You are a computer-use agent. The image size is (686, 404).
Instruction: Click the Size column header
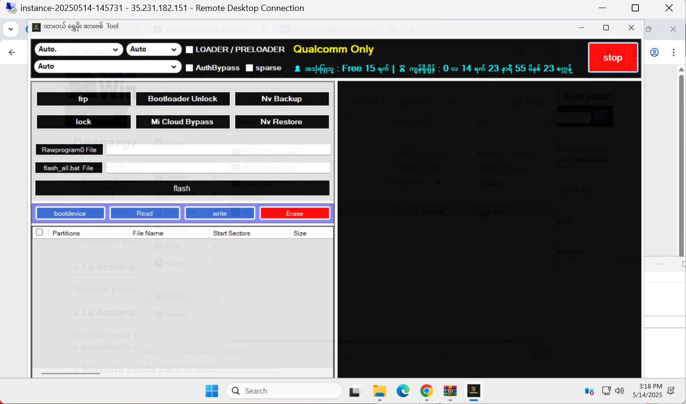(x=311, y=233)
